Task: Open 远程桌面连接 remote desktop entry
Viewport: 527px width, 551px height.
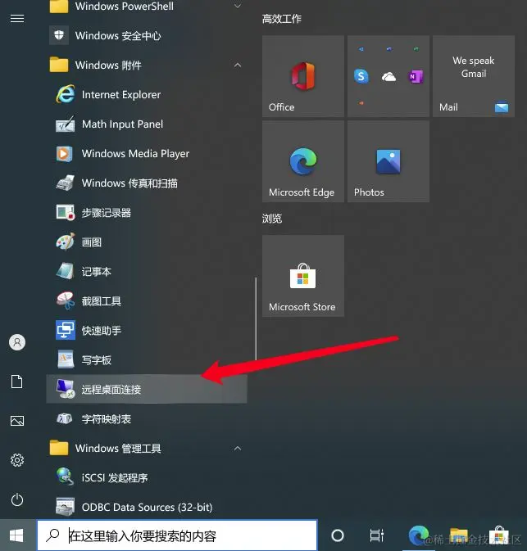Action: (x=147, y=389)
